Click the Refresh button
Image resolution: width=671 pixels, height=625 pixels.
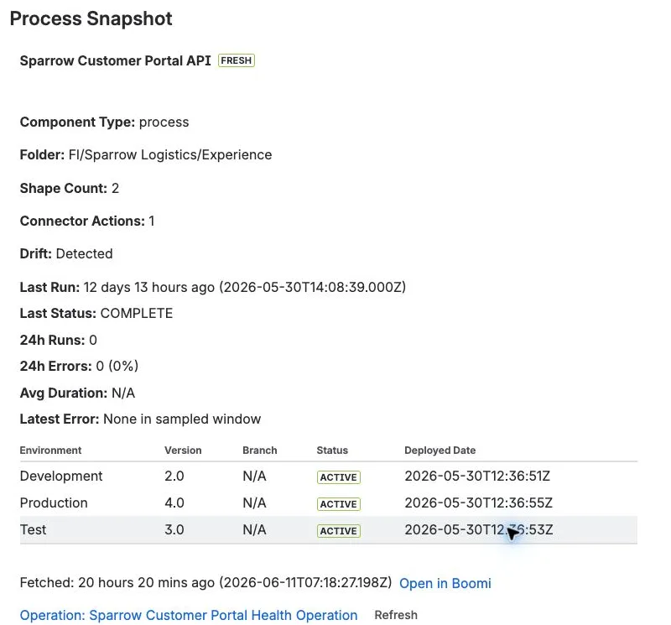click(x=396, y=615)
